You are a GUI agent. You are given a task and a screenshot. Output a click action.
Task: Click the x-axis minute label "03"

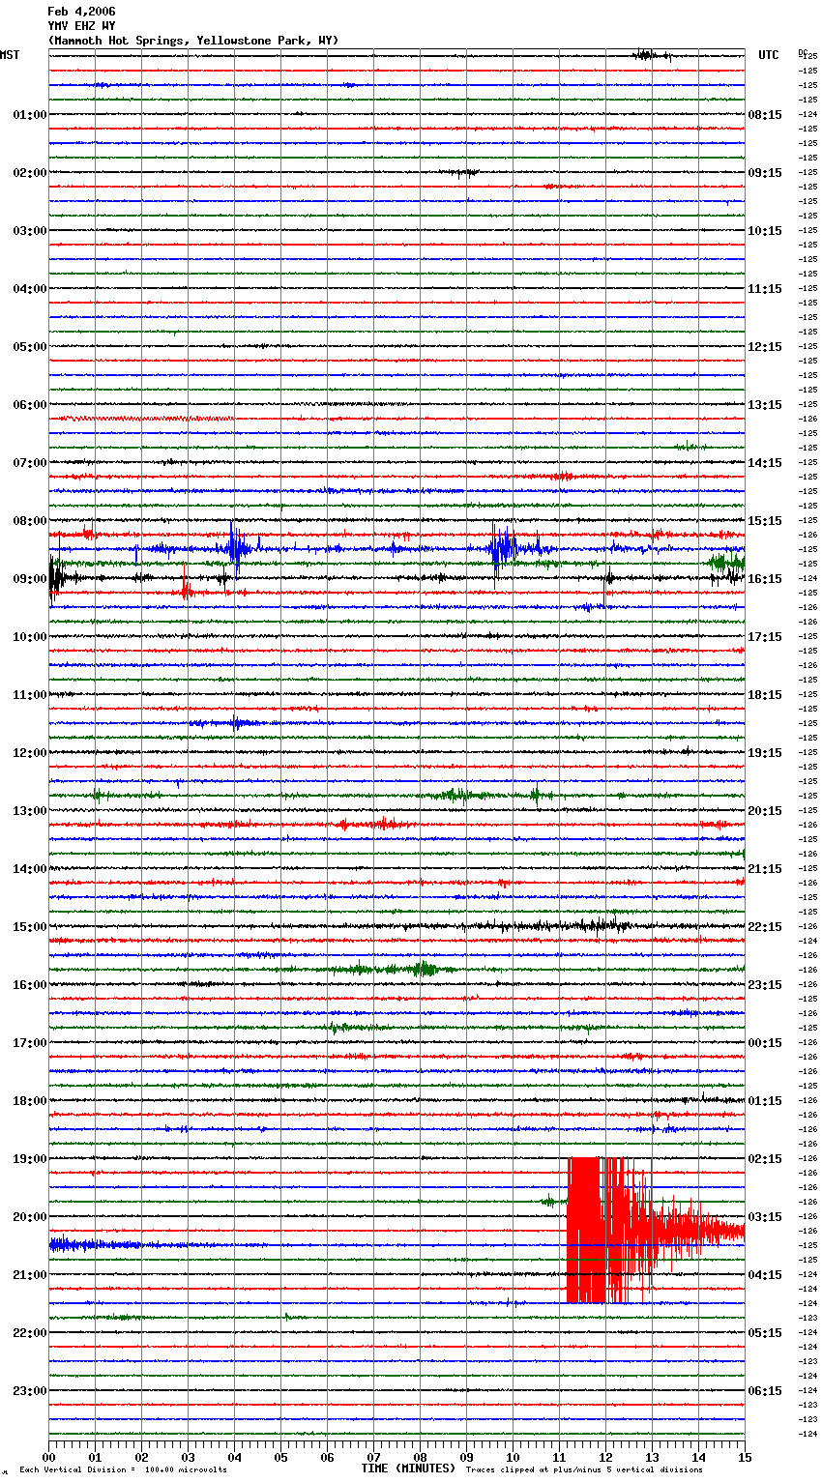pos(188,1457)
